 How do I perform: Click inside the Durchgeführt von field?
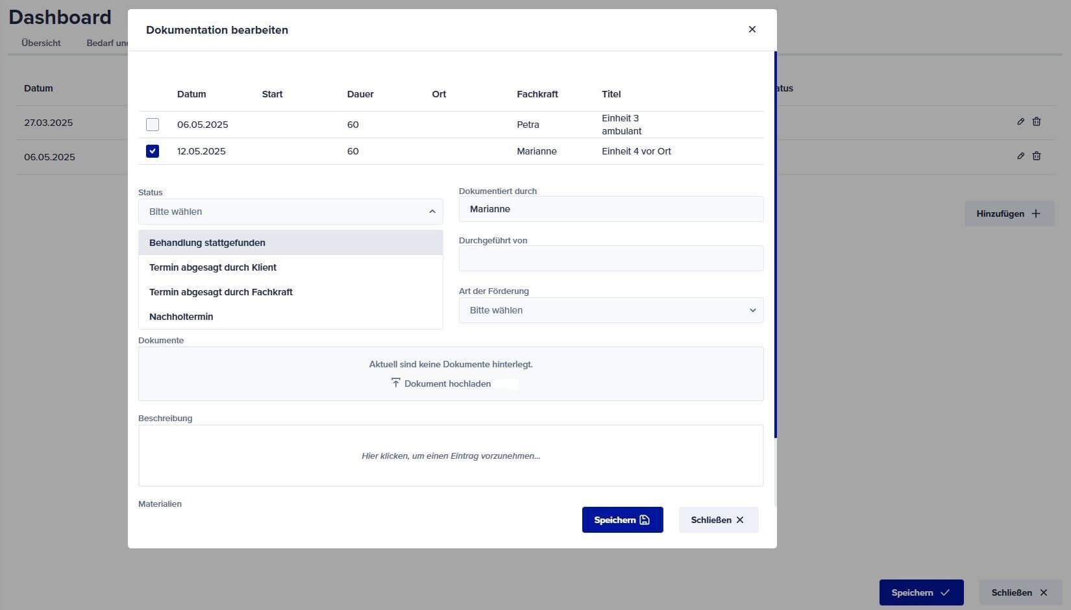(610, 258)
